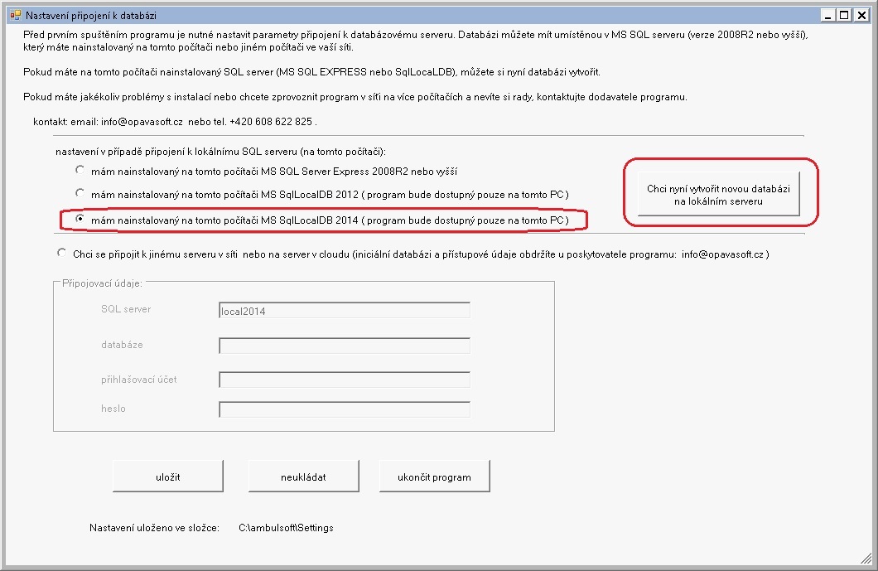Click the 'ukončit program' button
This screenshot has height=571, width=878.
(x=435, y=477)
